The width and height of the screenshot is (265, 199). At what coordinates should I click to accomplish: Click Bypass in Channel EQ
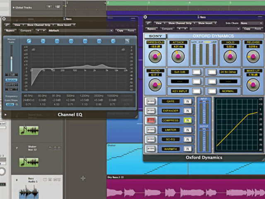coord(10,30)
